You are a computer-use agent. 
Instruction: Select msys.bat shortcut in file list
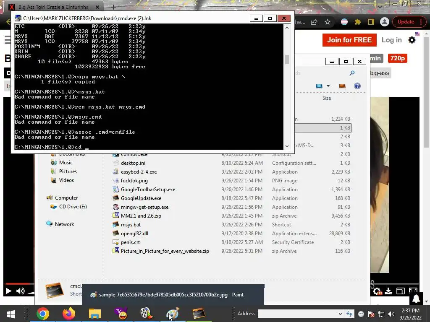point(131,225)
